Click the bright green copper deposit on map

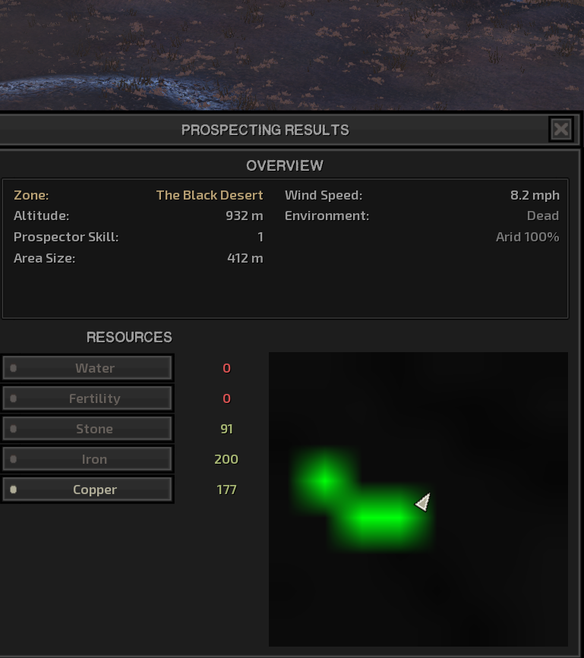point(380,519)
